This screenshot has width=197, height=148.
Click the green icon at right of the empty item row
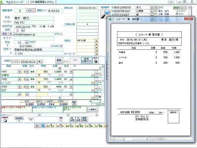[100, 97]
